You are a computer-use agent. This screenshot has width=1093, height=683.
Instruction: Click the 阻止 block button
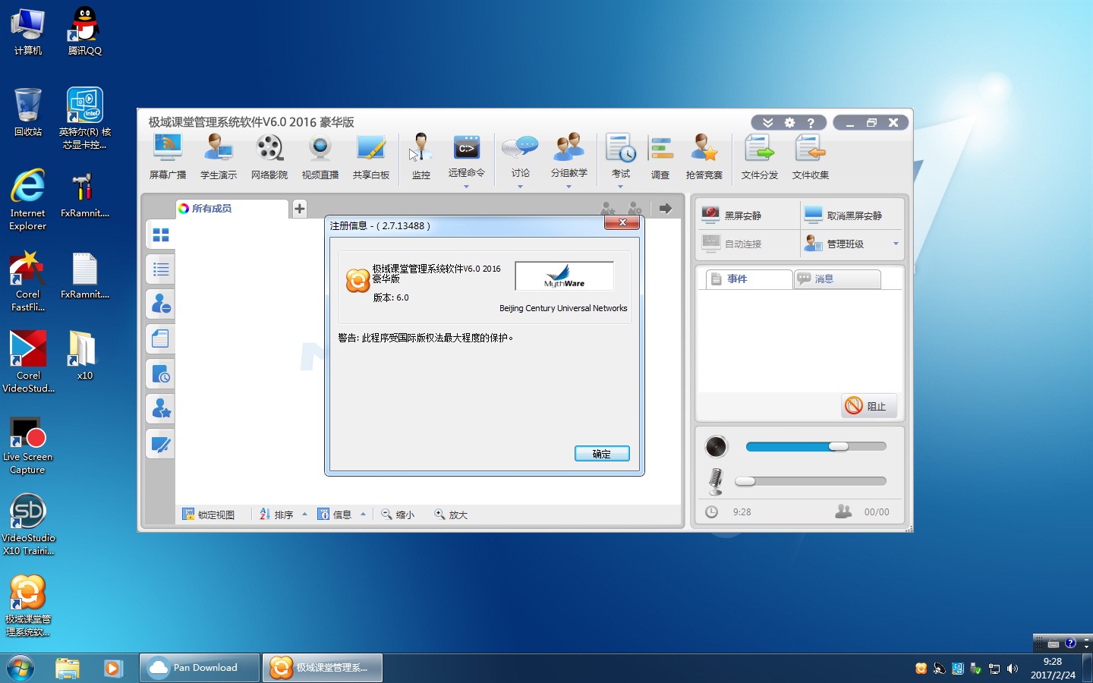pos(869,406)
